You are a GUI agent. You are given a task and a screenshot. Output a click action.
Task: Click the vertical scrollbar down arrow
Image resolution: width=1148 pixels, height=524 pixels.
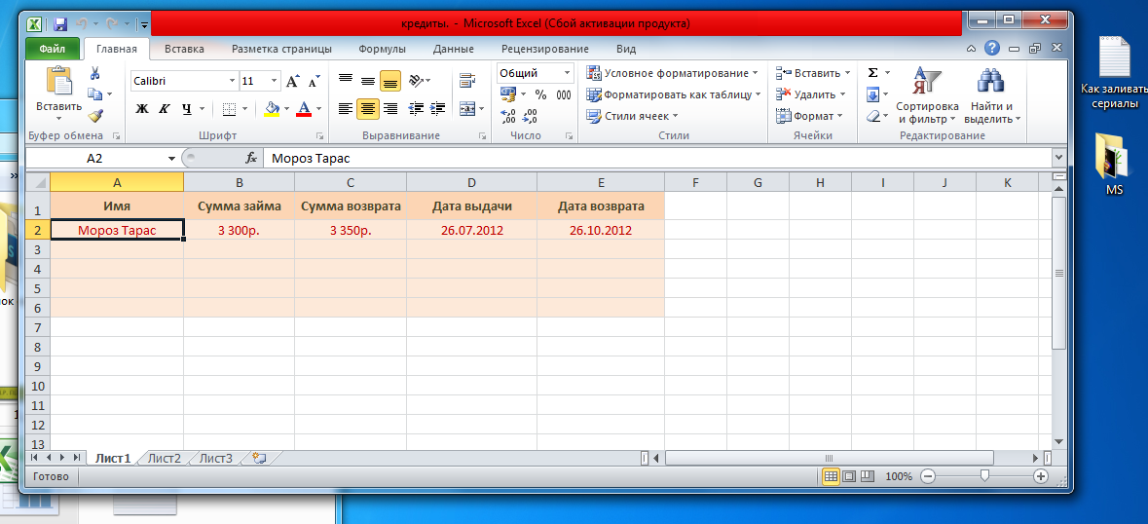tap(1058, 440)
